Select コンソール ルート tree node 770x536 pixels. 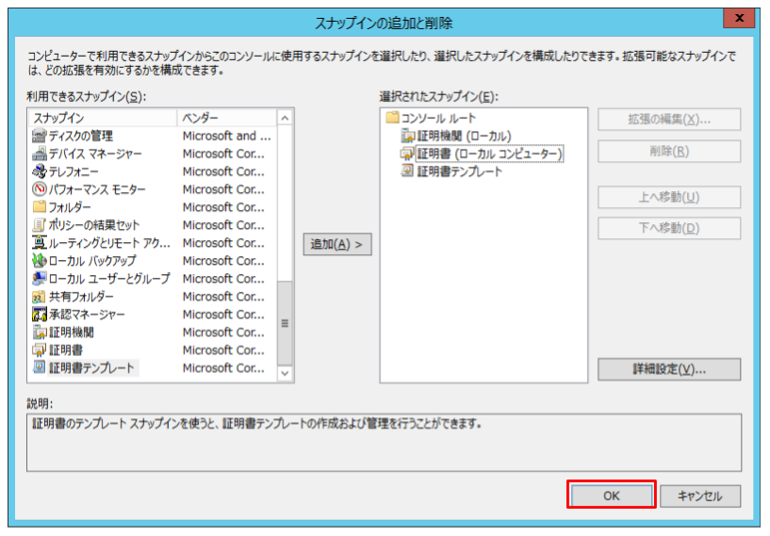(438, 118)
